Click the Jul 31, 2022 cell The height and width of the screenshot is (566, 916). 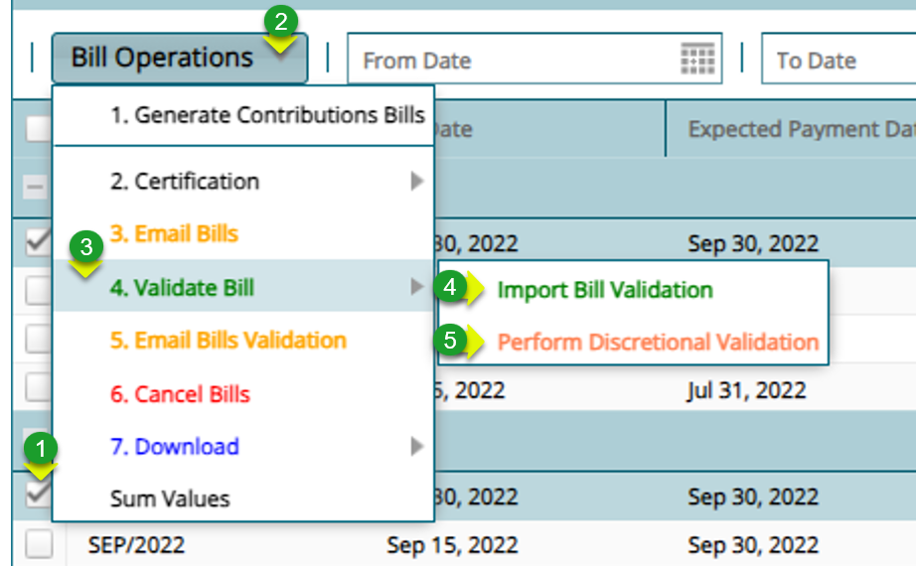tap(746, 389)
